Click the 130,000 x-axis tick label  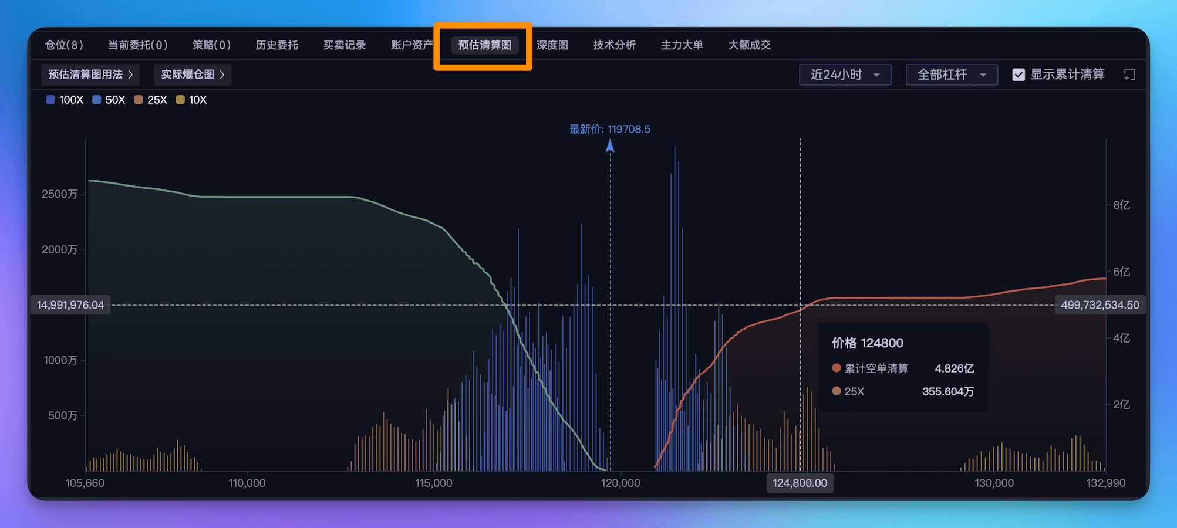coord(994,483)
